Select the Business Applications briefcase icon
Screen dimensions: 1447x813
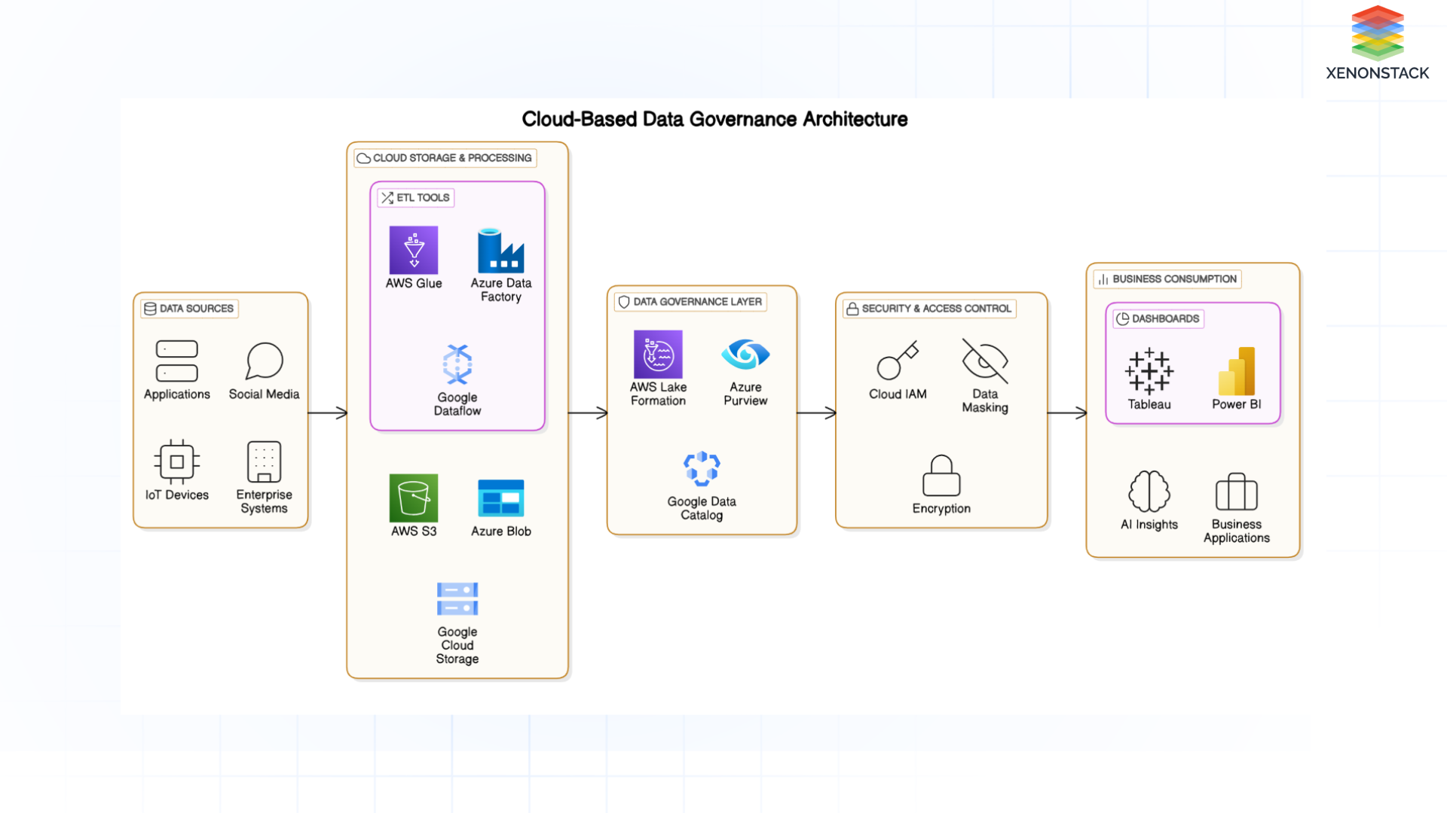1236,491
